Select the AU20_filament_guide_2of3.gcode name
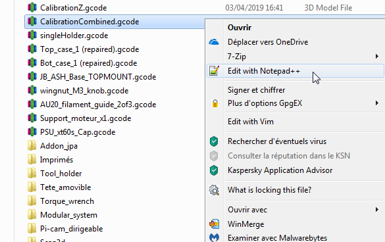The width and height of the screenshot is (385, 242). pyautogui.click(x=98, y=105)
